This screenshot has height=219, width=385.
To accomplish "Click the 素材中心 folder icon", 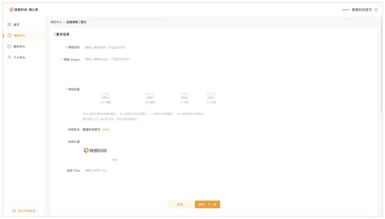I will click(x=9, y=47).
